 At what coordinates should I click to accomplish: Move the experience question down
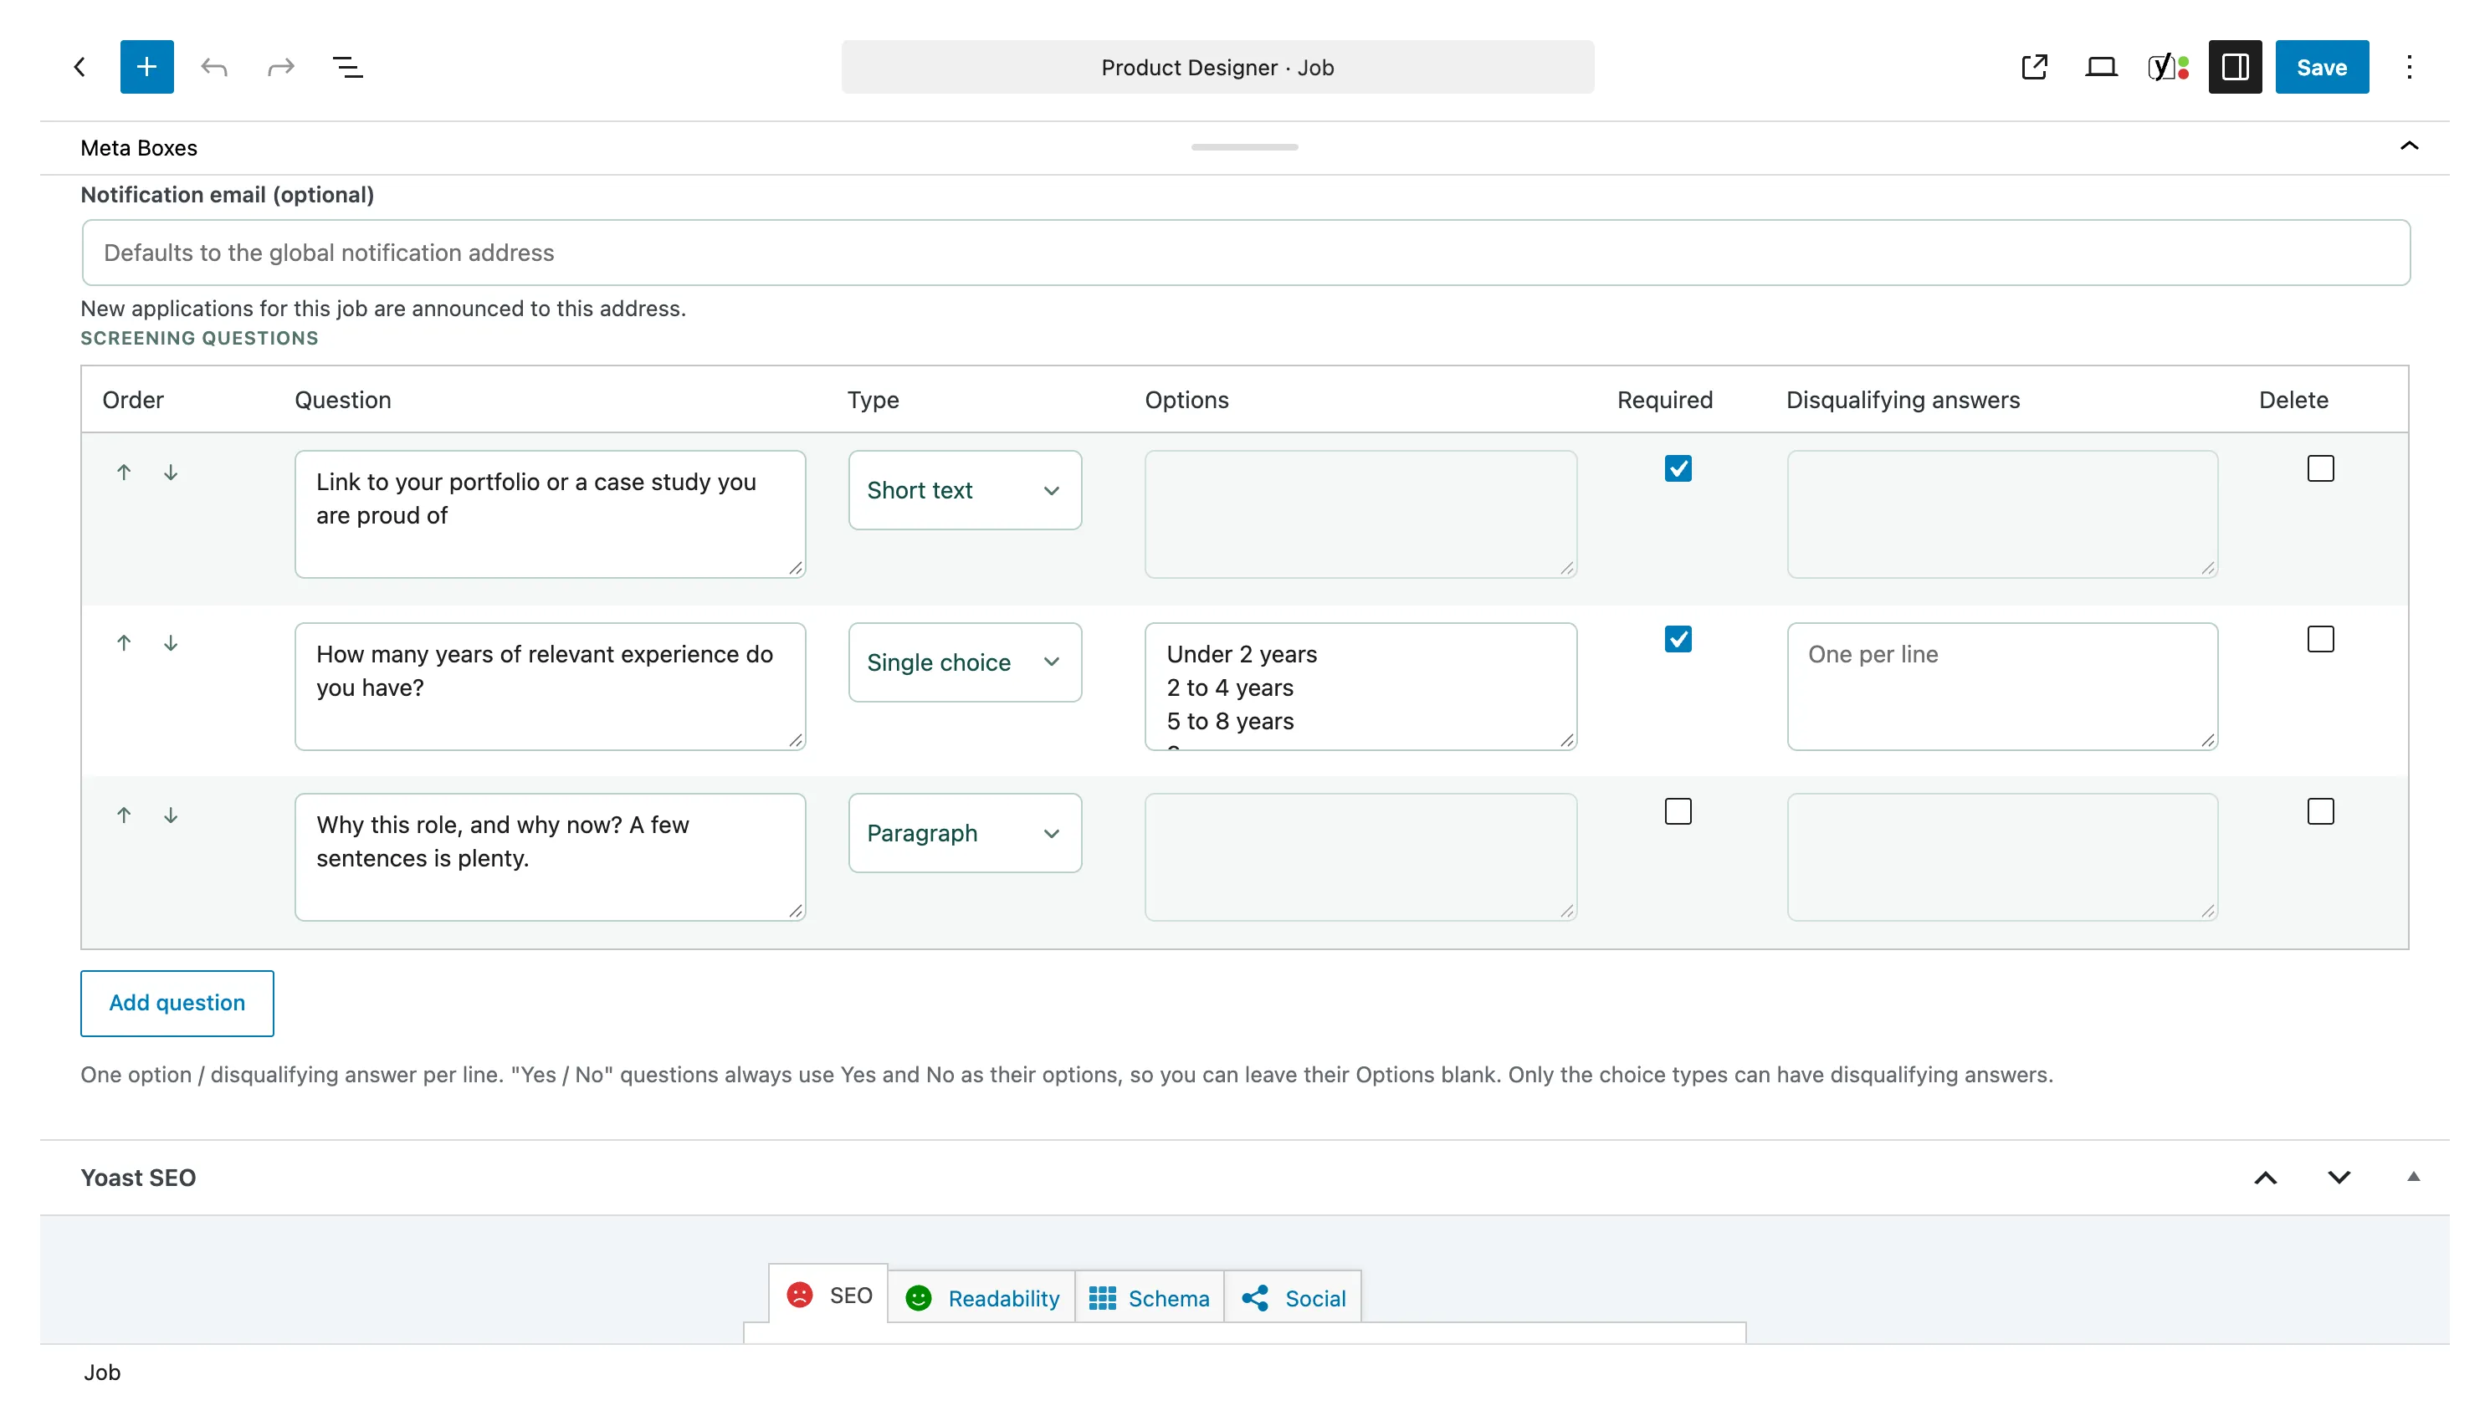171,643
